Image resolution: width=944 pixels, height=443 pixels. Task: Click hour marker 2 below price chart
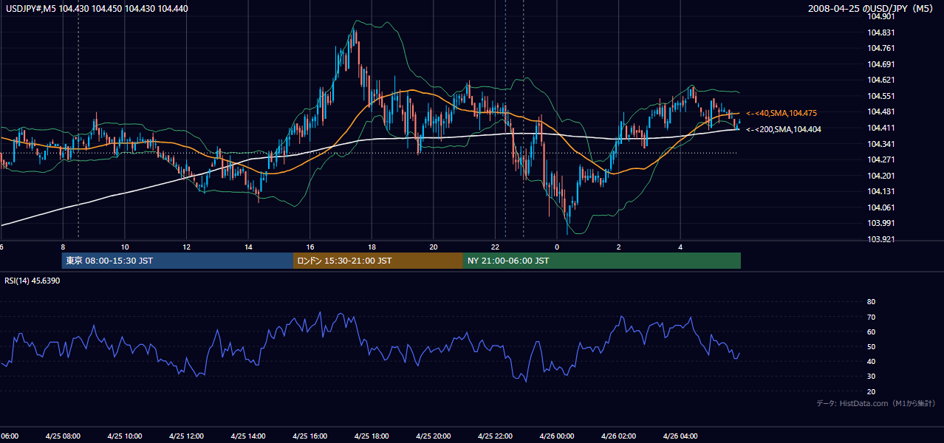click(x=618, y=247)
